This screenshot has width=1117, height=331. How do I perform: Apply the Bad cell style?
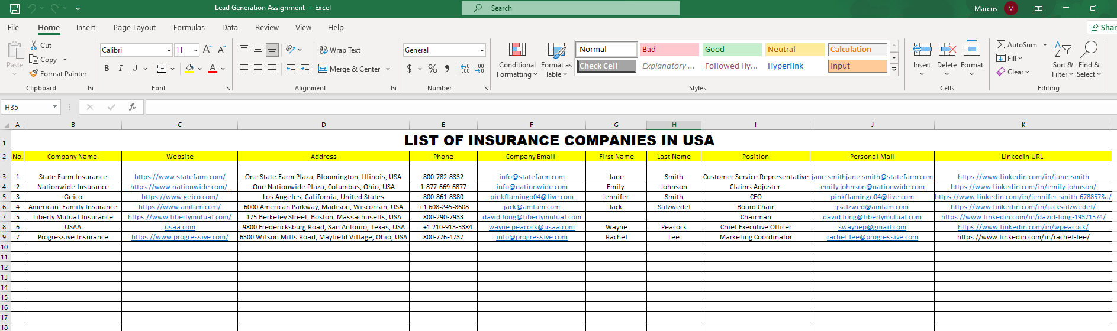(669, 50)
